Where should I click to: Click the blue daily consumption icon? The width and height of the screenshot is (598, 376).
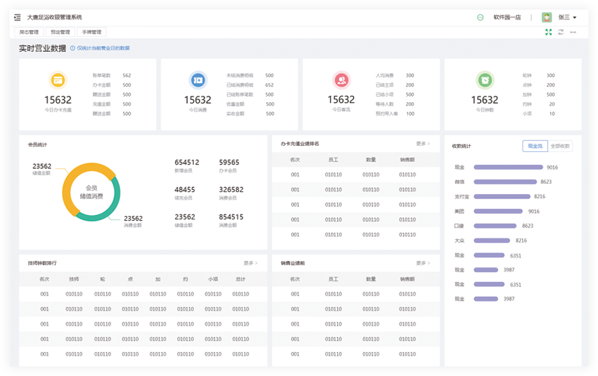click(x=198, y=80)
